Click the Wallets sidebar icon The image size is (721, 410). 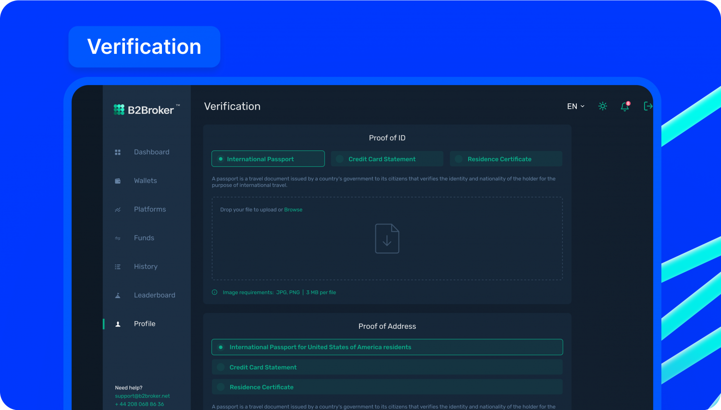[x=118, y=180]
